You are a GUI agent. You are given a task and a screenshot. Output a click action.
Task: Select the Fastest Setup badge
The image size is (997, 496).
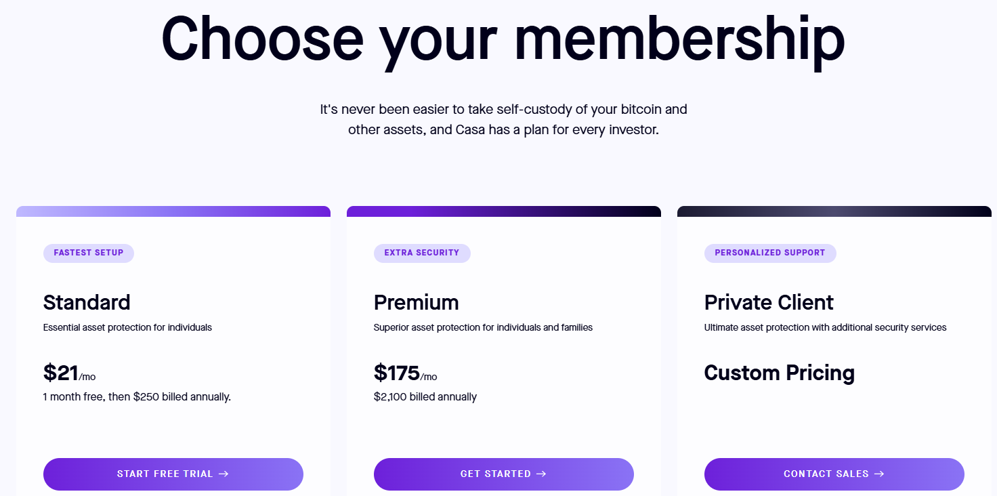[89, 253]
